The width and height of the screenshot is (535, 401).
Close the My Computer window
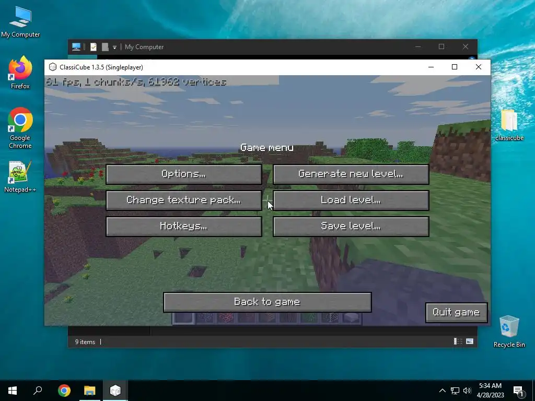[466, 46]
